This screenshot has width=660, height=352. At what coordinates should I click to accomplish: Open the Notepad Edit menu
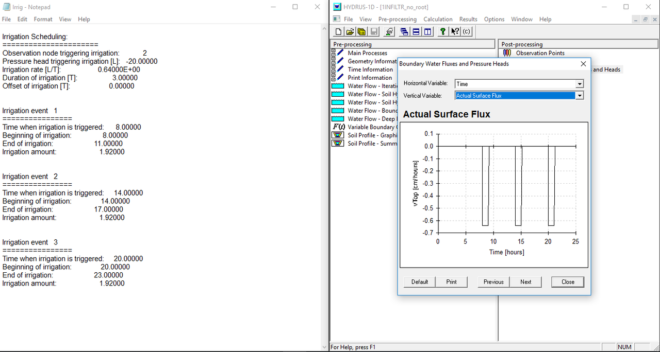click(22, 19)
